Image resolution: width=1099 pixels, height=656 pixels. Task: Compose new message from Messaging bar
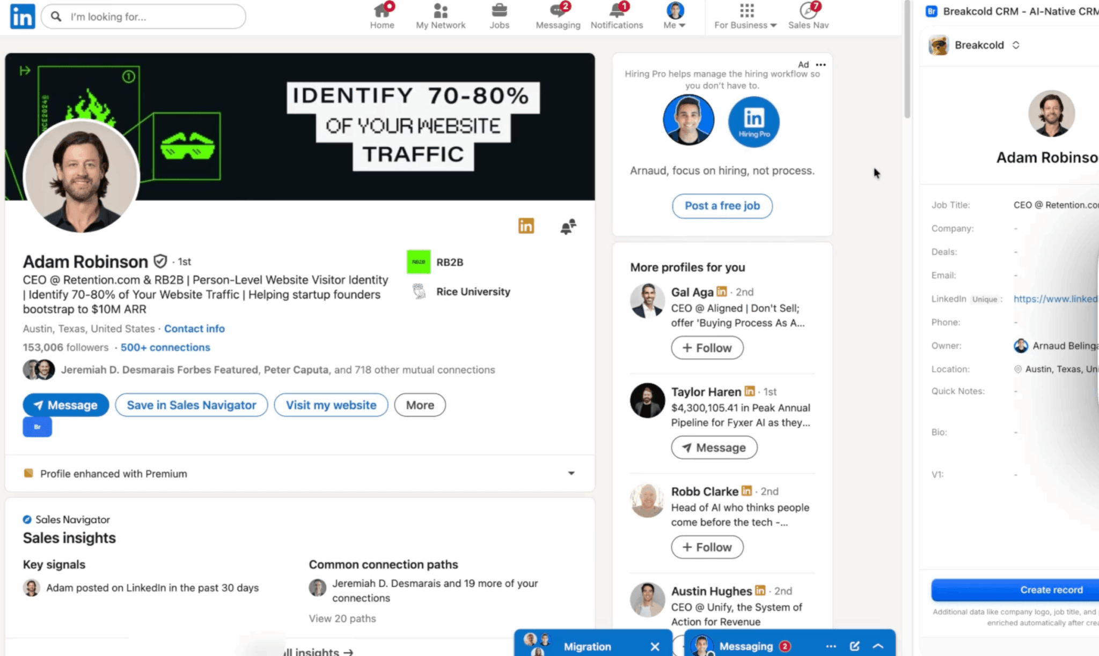pos(855,646)
